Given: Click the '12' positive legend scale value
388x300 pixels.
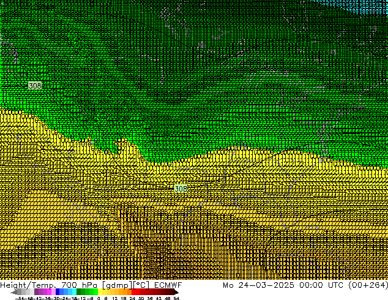Looking at the screenshot, I should 115,299.
